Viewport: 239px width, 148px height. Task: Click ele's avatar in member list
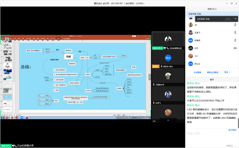(191, 25)
